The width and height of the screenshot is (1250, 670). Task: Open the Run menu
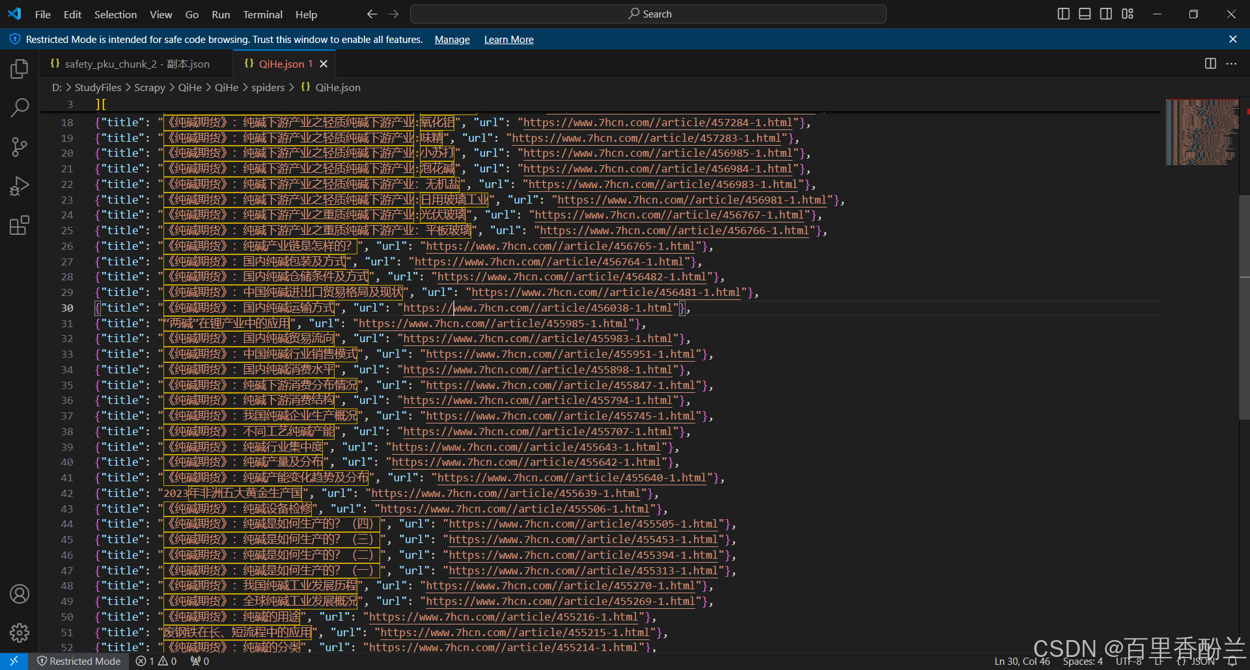[221, 14]
